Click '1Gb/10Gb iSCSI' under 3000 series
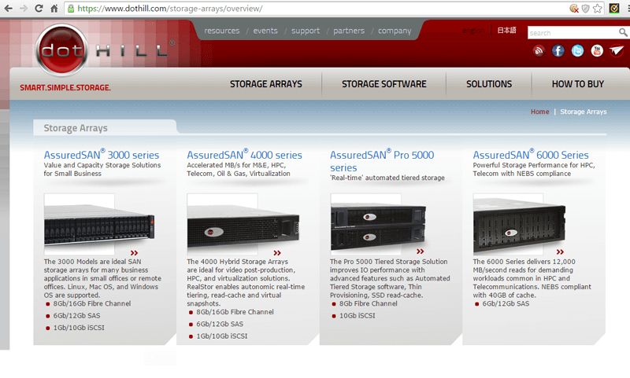Image resolution: width=630 pixels, height=378 pixels. click(x=79, y=328)
